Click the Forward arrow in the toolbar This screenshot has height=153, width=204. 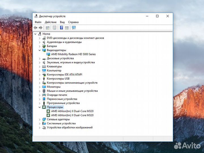[41, 28]
